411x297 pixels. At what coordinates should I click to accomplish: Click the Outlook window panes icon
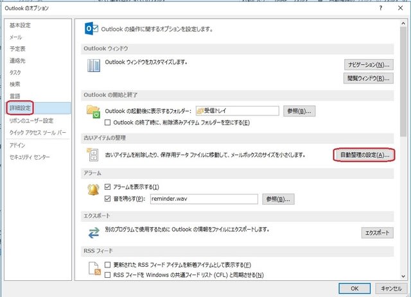[94, 65]
